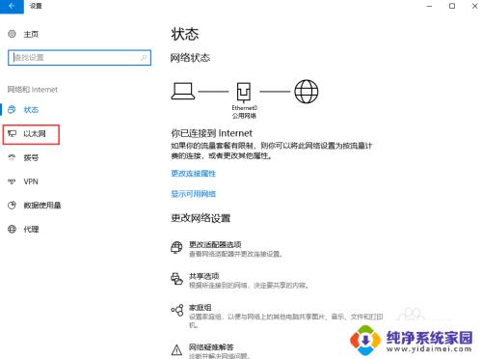This screenshot has height=359, width=482.
Task: Open the 数据使用量 sidebar entry
Action: (x=42, y=206)
